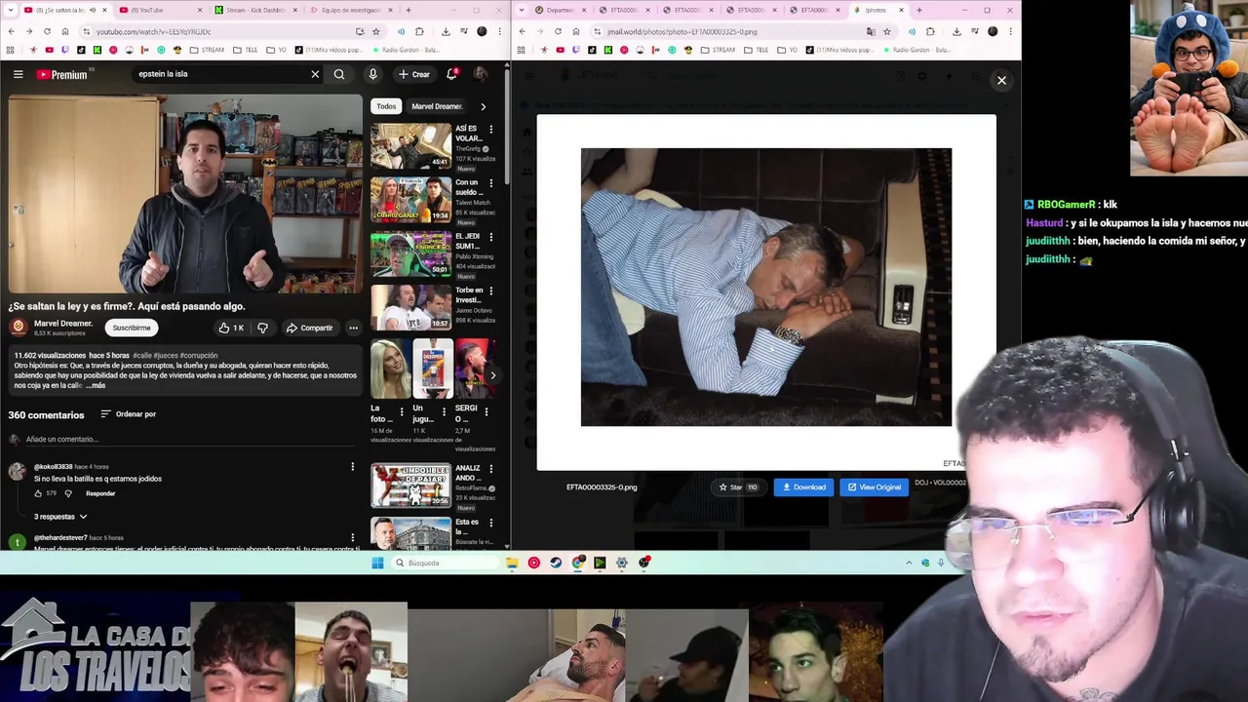Click the Compartir share button
Viewport: 1248px width, 702px height.
pos(309,328)
